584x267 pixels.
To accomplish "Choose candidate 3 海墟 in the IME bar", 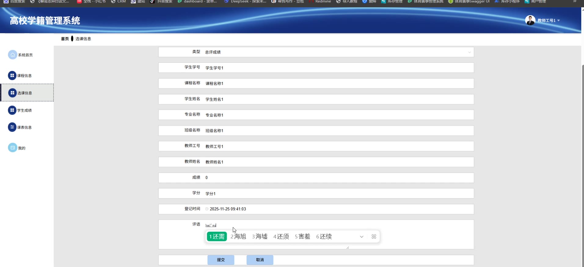I will [x=260, y=237].
